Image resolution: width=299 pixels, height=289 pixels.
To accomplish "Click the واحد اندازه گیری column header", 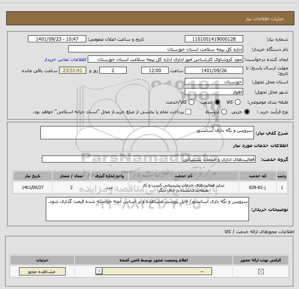I will tap(110, 176).
